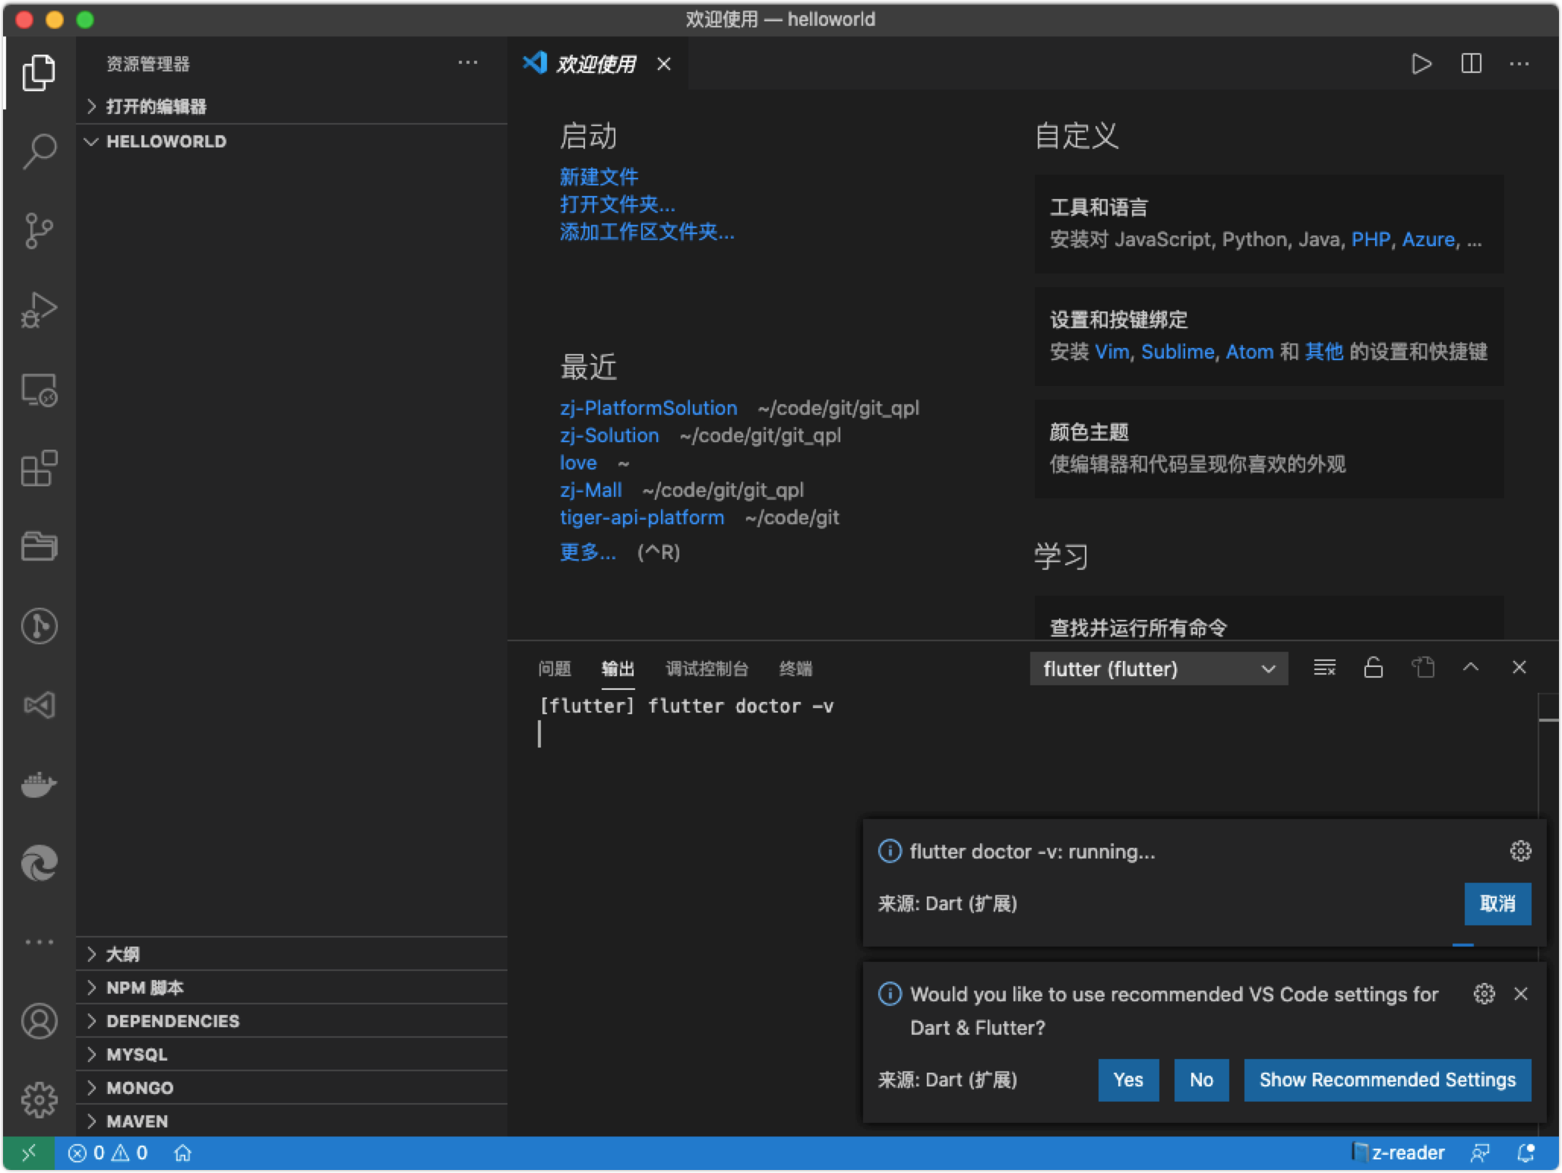Screen dimensions: 1562x1173
Task: Click the Run play icon in editor toolbar
Action: [1421, 64]
